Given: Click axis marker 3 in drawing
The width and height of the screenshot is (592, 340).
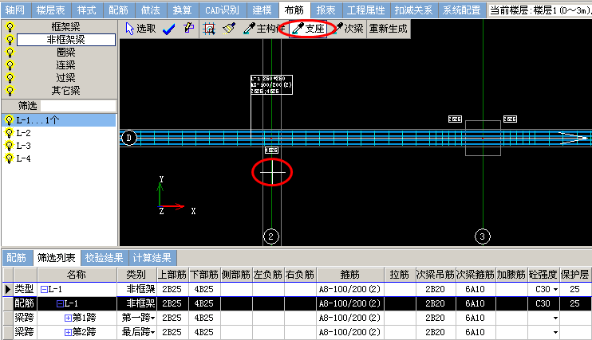Looking at the screenshot, I should (483, 236).
